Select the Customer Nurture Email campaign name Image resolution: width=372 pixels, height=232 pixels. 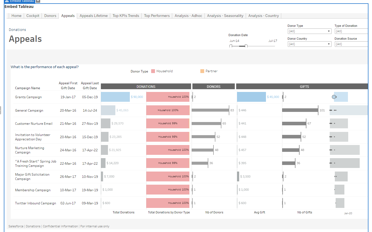click(x=34, y=124)
